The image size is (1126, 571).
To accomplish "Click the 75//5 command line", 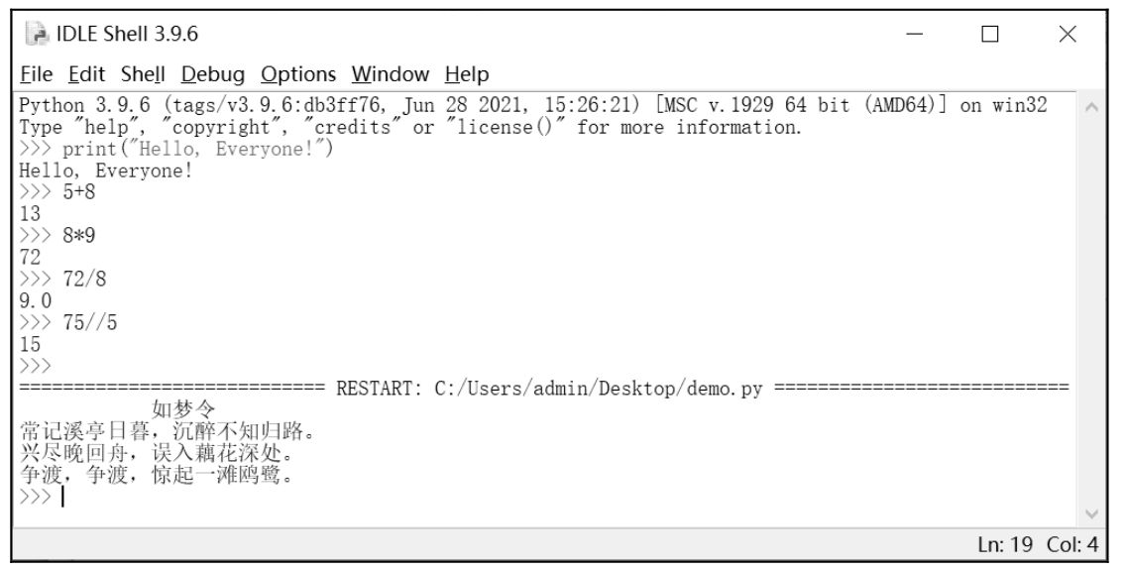I will [x=68, y=322].
